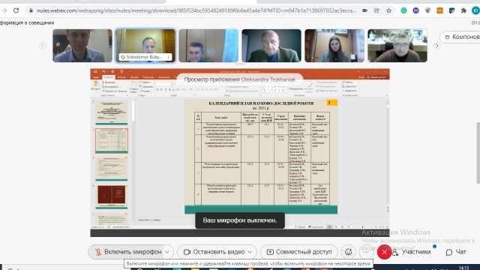Select Volodymyr Bulg... video thumbnail

(145, 46)
